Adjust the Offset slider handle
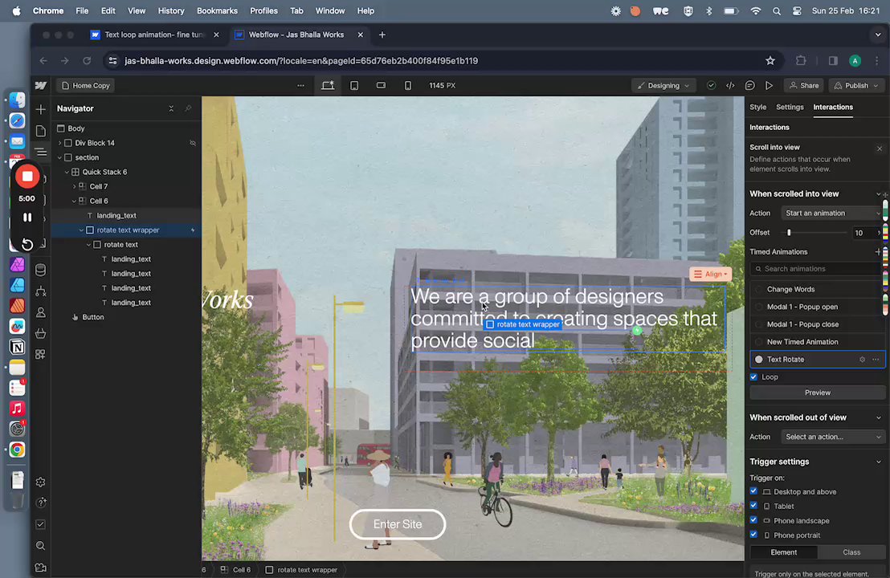The height and width of the screenshot is (578, 890). tap(789, 233)
